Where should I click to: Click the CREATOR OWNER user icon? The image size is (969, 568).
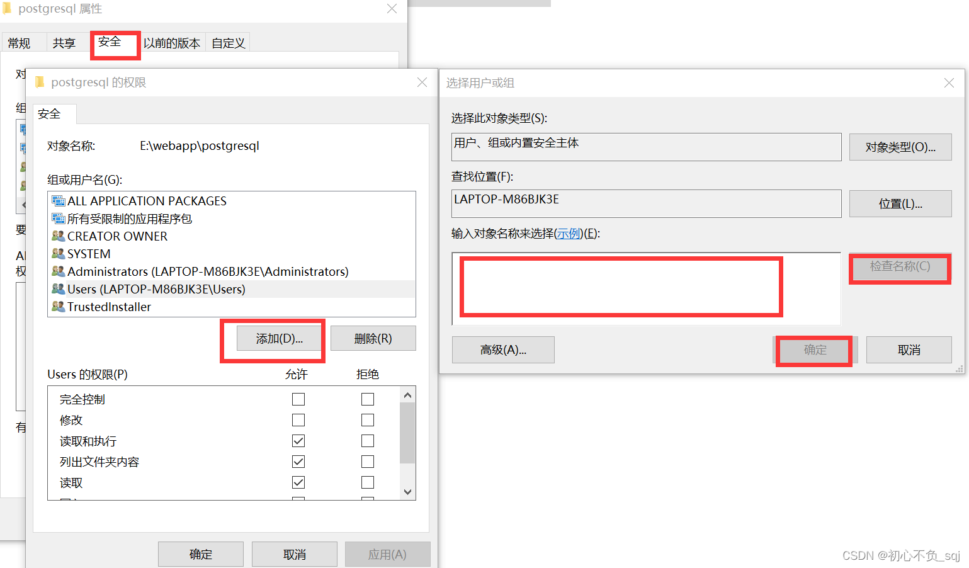[x=58, y=236]
